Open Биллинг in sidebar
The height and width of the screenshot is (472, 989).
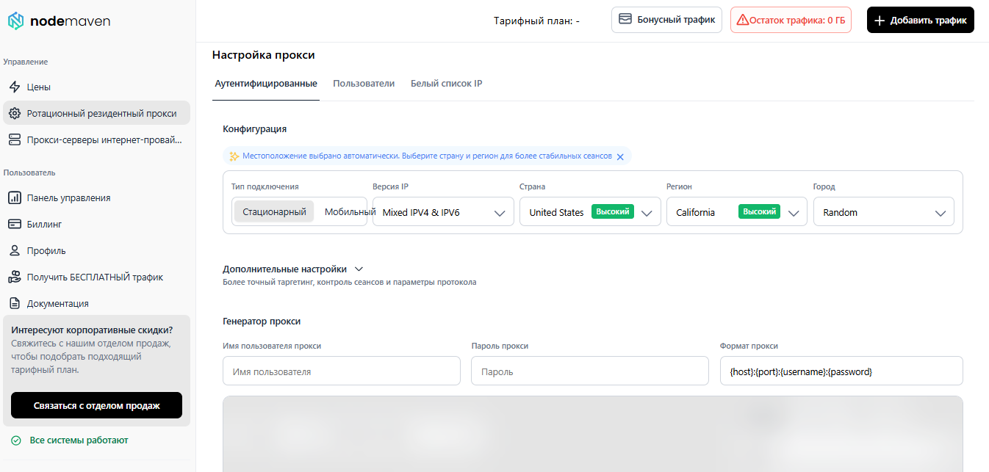pyautogui.click(x=96, y=224)
